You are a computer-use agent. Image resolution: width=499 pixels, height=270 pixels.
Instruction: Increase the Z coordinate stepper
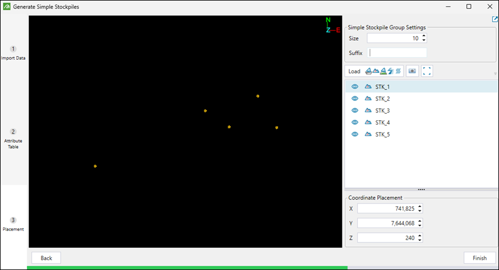tap(420, 236)
